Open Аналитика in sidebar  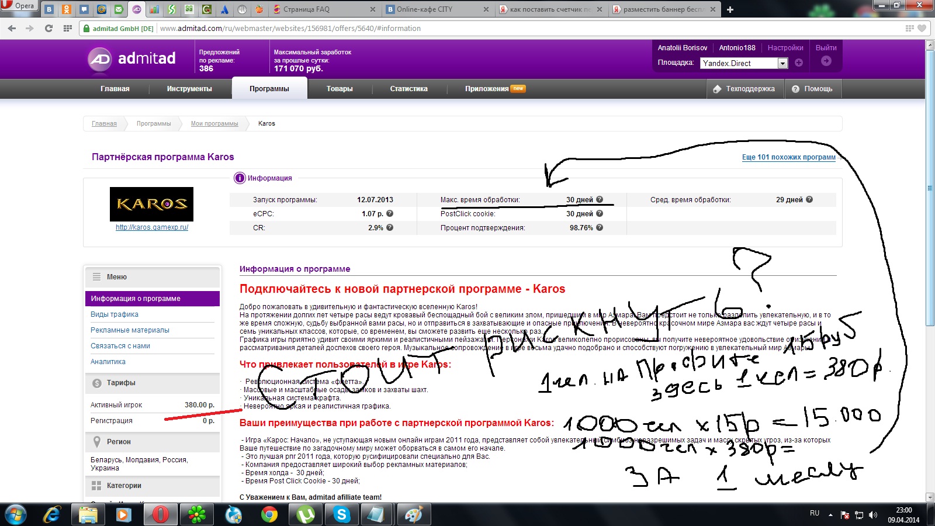point(108,362)
